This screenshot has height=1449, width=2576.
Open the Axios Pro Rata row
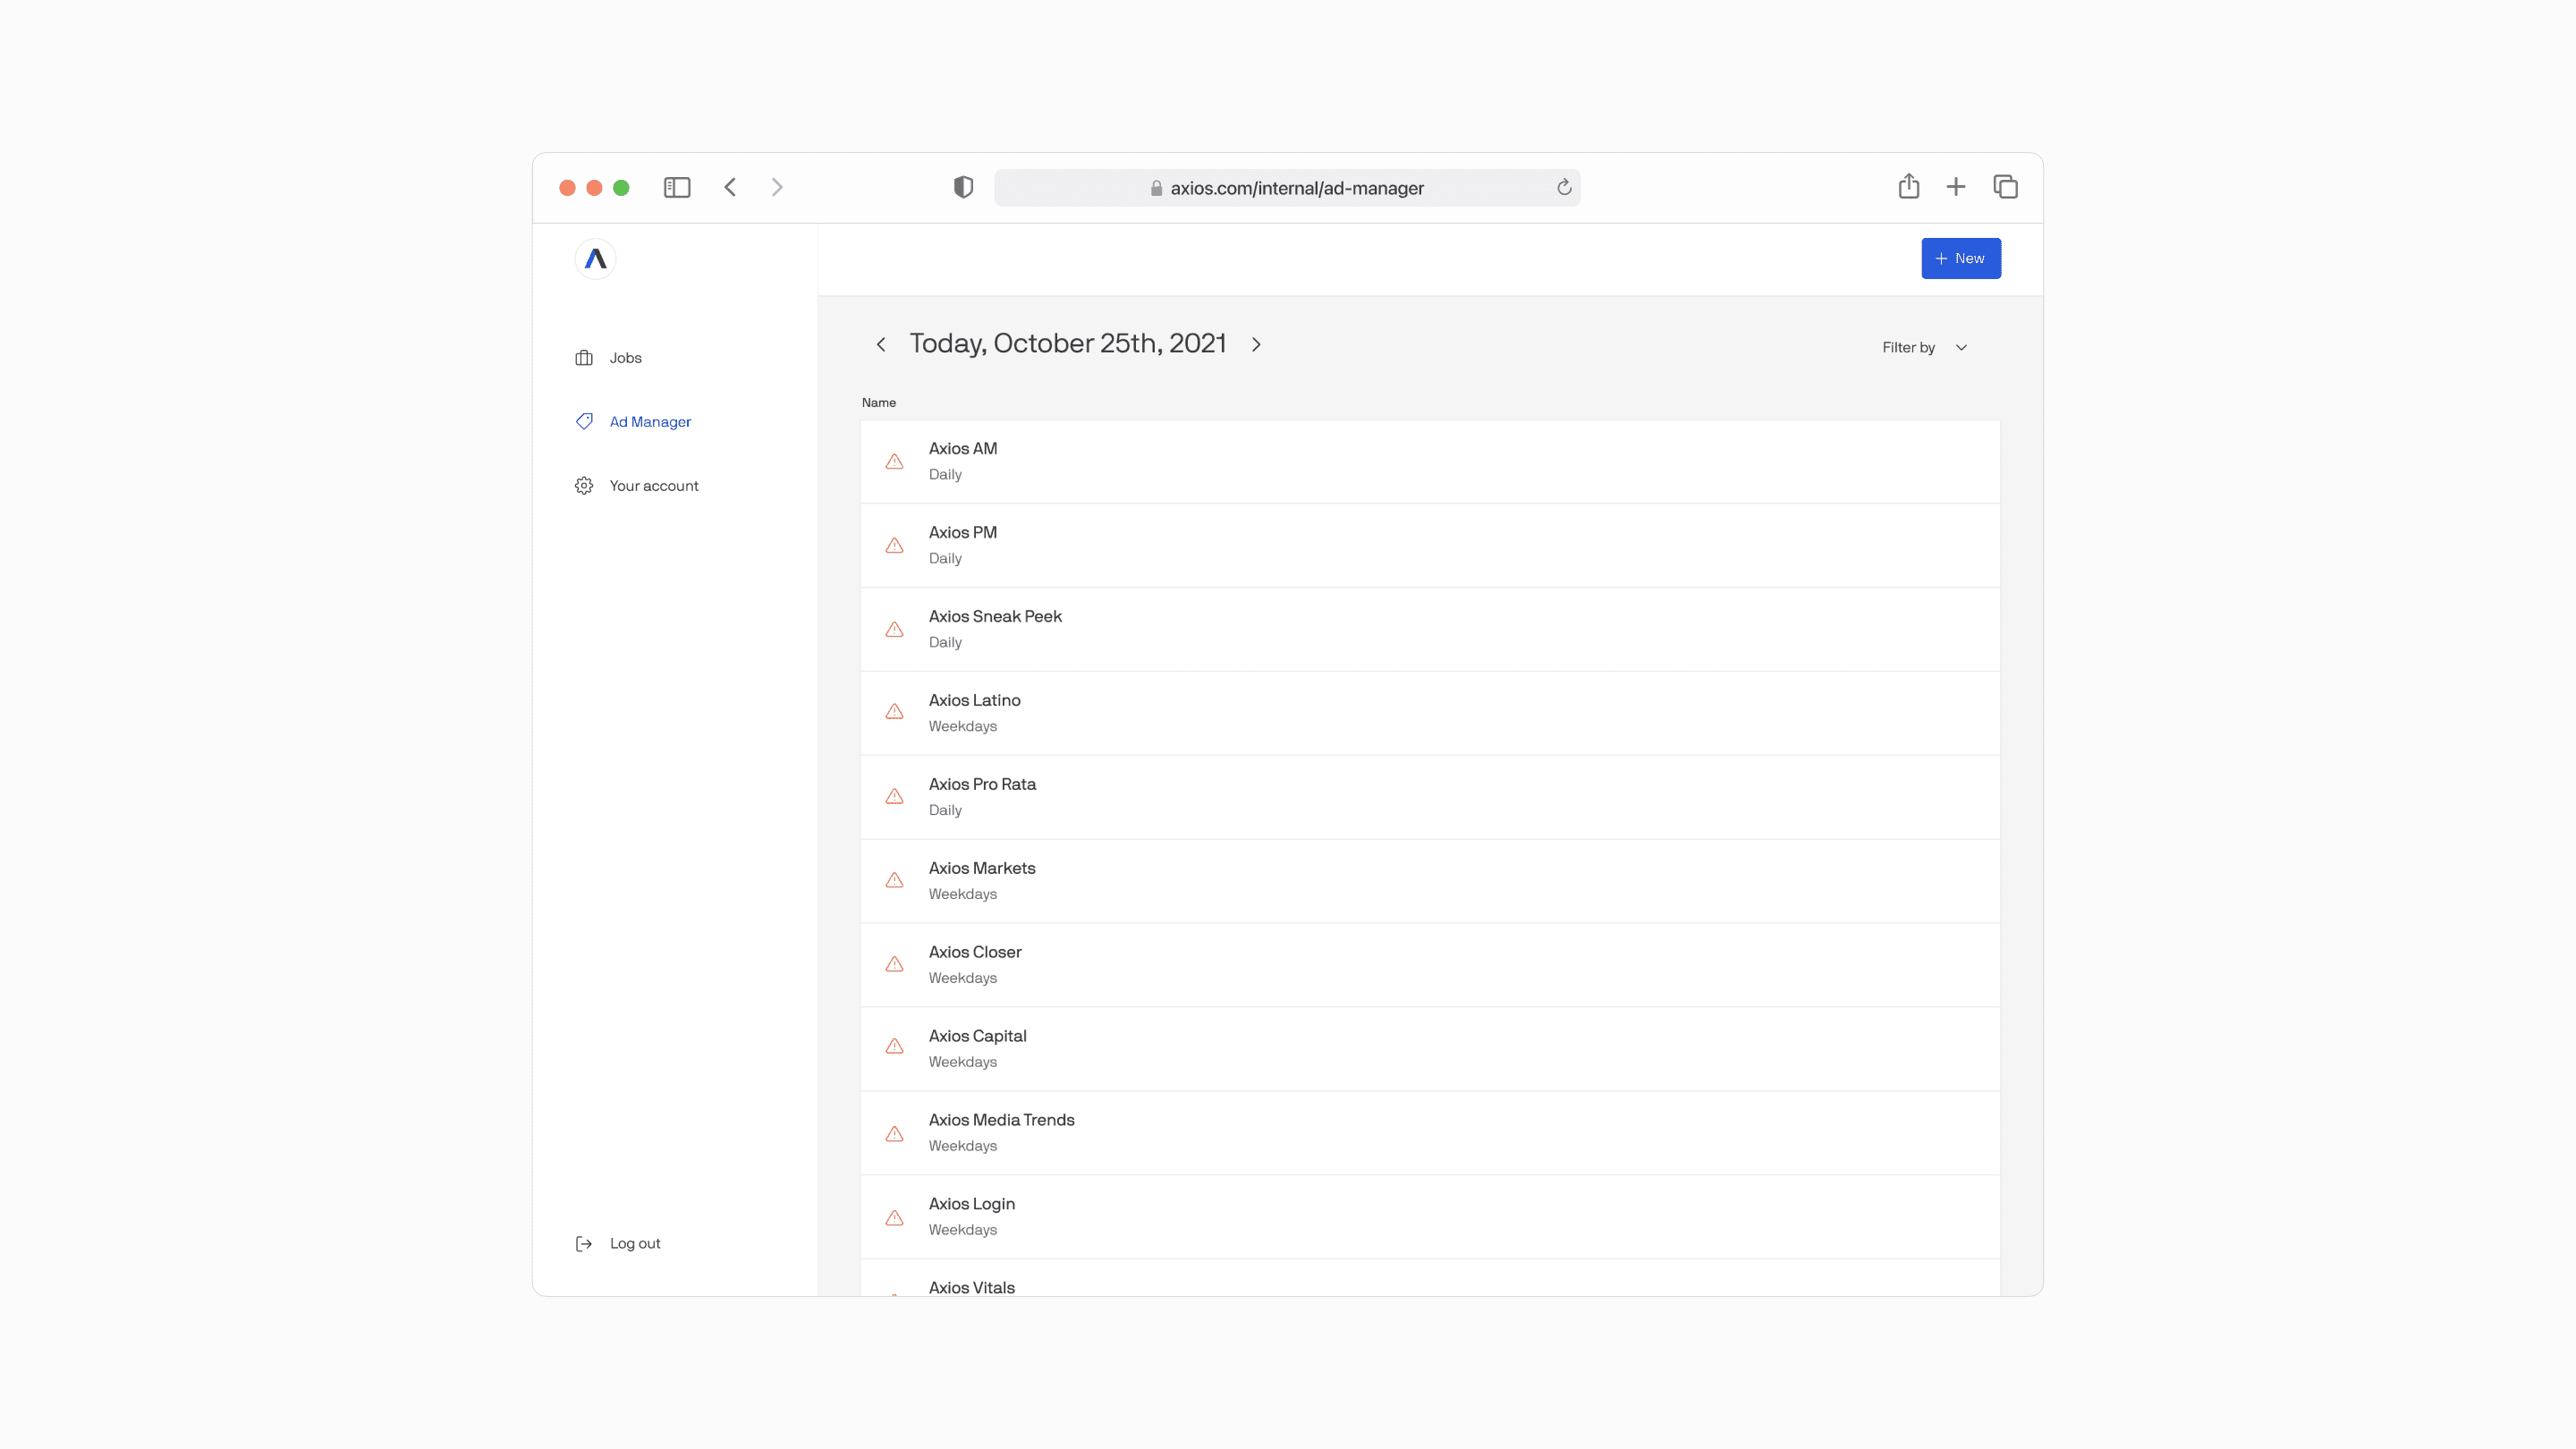tap(1430, 797)
